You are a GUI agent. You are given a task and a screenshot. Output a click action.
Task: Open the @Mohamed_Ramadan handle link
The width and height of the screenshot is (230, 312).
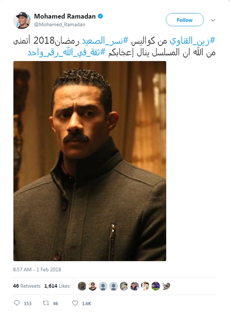point(60,25)
